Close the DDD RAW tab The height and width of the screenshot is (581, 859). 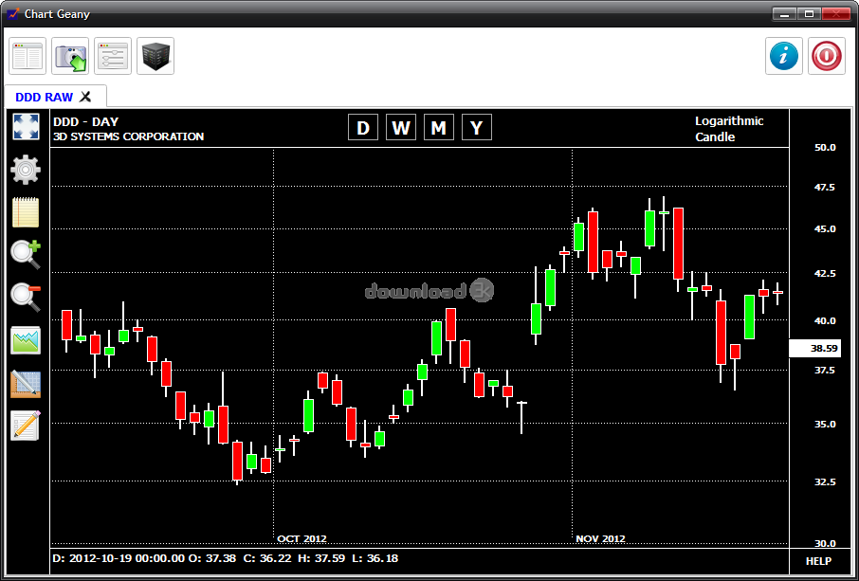[x=85, y=97]
